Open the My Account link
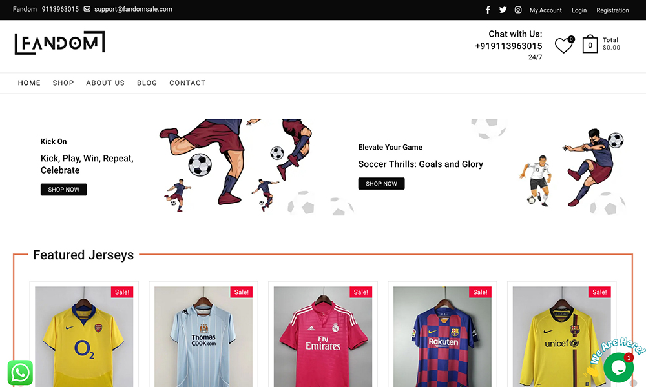 (546, 10)
